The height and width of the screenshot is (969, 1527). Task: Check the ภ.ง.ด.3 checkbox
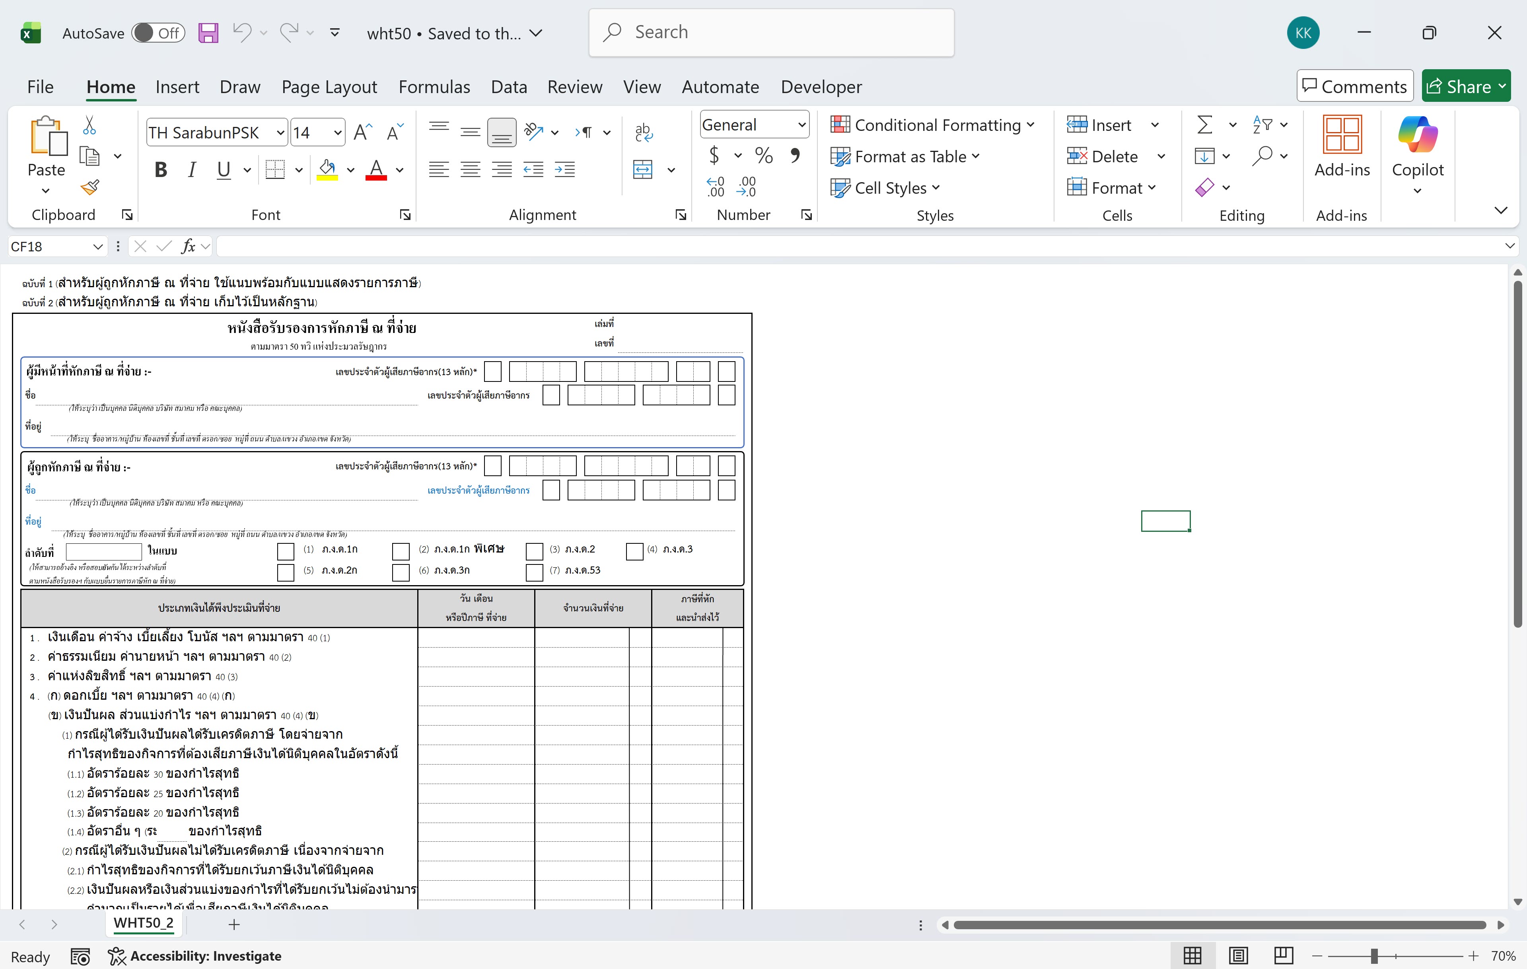[x=634, y=551]
